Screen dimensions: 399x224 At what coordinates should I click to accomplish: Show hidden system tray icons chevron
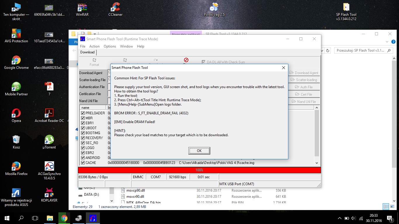339,218
